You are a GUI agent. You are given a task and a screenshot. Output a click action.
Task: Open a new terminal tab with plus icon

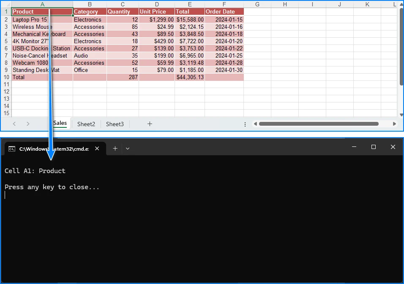[x=115, y=148]
